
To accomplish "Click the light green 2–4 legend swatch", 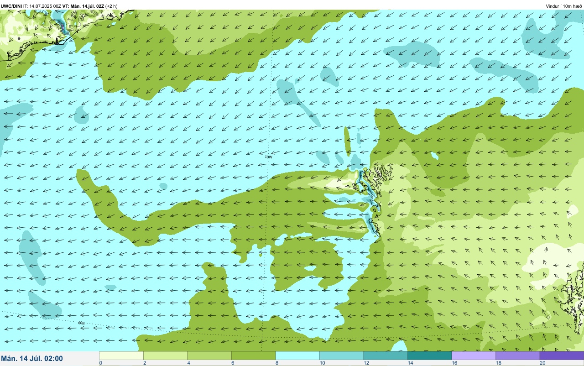I will tap(165, 356).
